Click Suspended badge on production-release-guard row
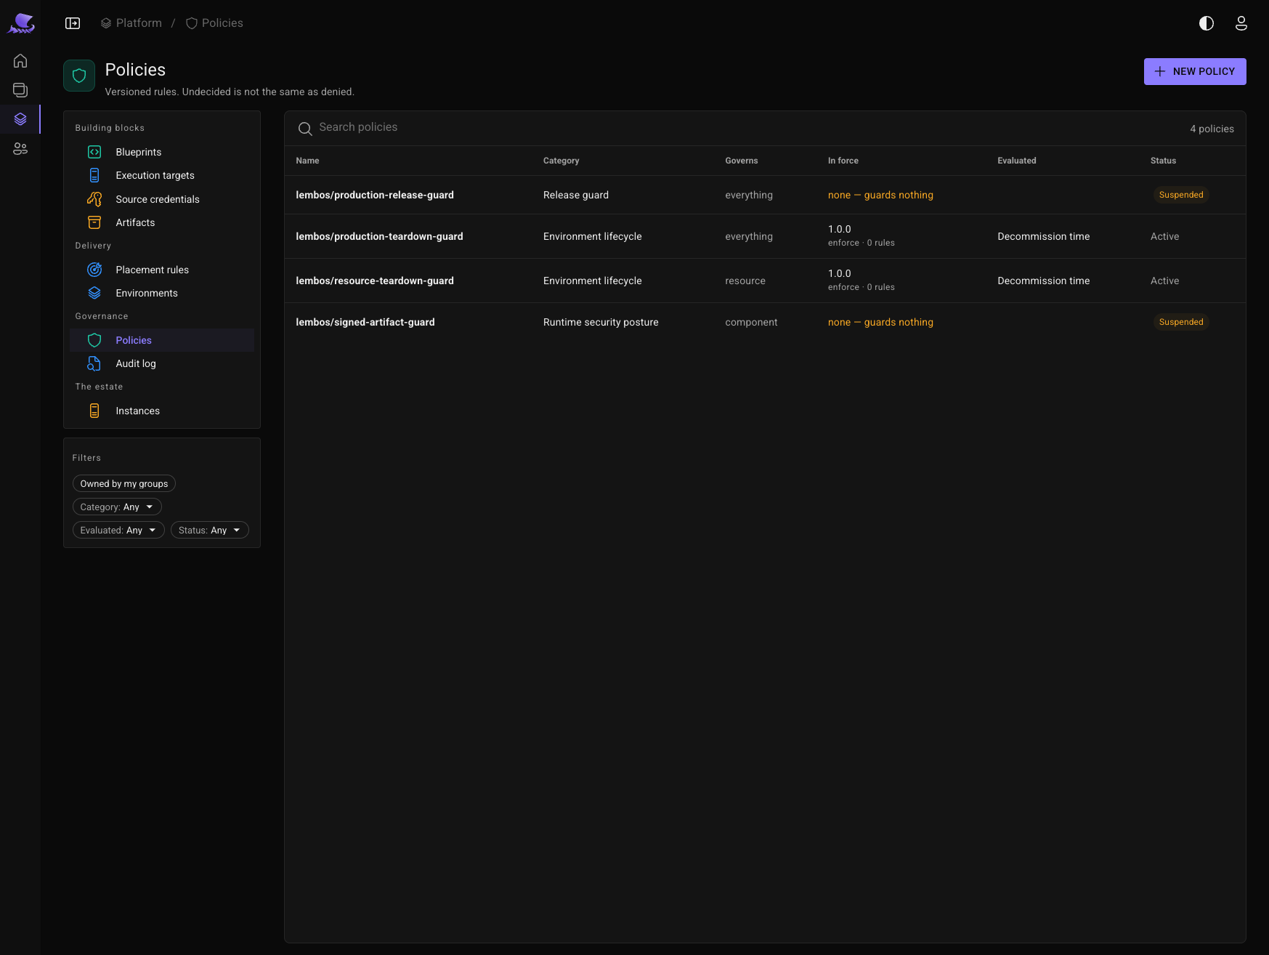The height and width of the screenshot is (955, 1269). (1181, 195)
